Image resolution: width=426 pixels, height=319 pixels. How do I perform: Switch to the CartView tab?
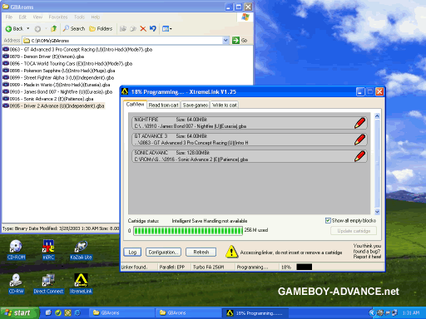coord(135,105)
